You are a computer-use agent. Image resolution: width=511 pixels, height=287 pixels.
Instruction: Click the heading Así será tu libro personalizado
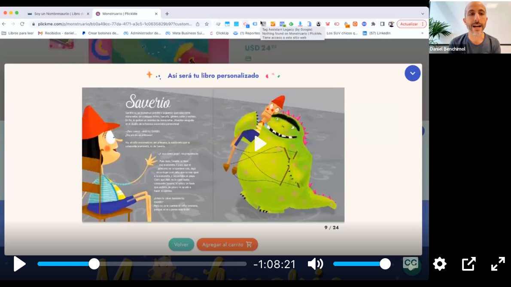(x=213, y=76)
